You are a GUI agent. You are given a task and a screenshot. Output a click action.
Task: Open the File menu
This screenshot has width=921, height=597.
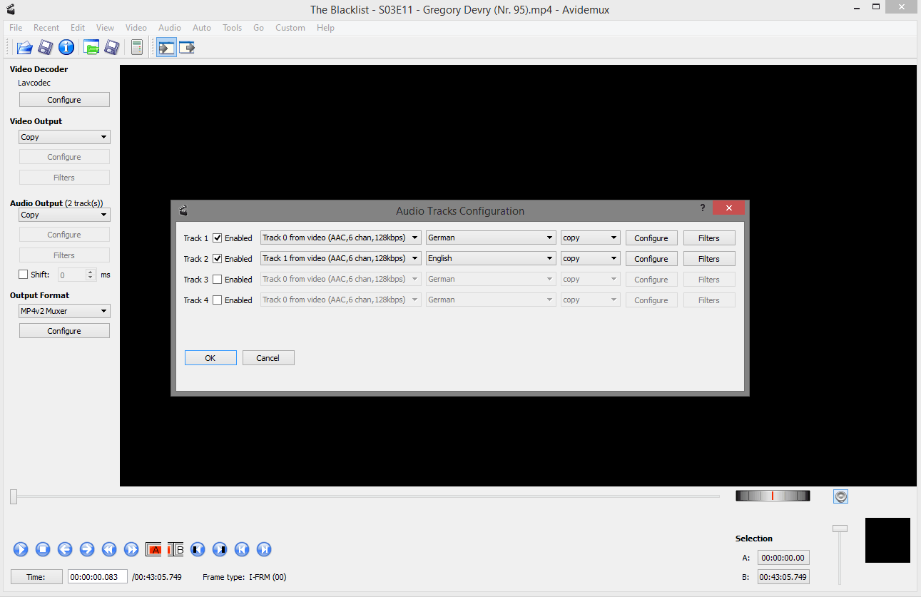click(16, 28)
